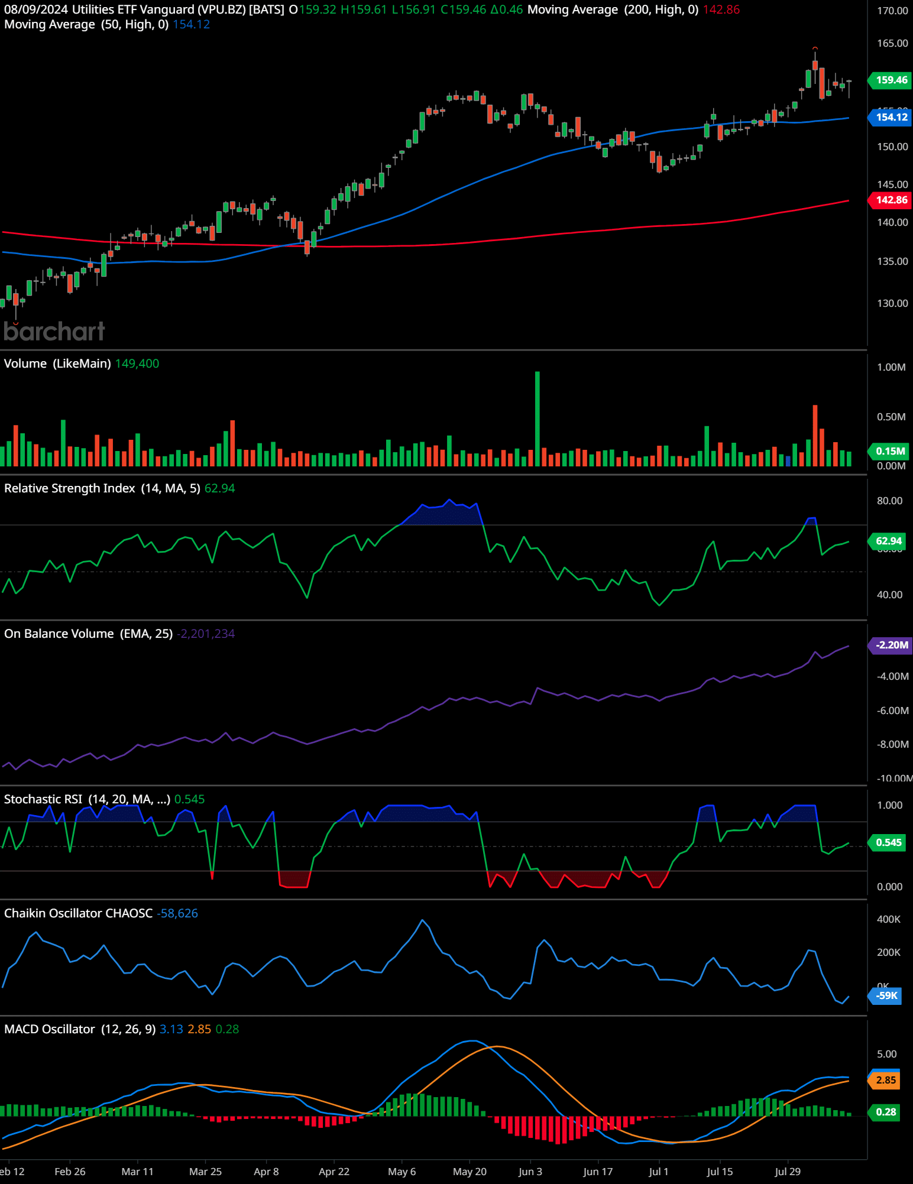Click the Volume (LikeMain) label
The height and width of the screenshot is (1184, 913).
(57, 364)
